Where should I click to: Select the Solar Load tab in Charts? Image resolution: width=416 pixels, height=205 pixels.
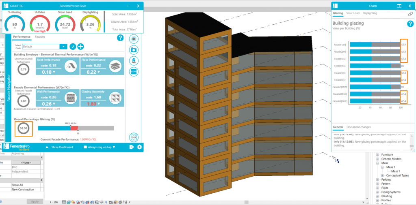(x=353, y=13)
